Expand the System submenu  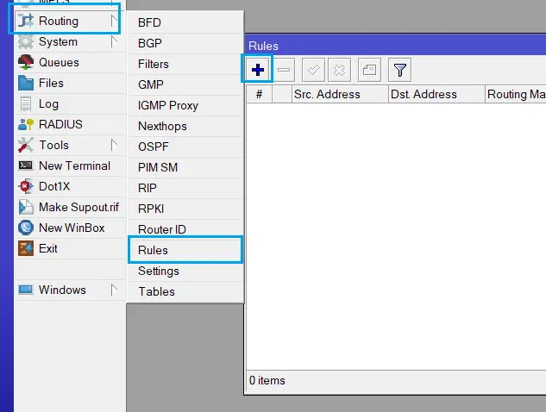(58, 41)
